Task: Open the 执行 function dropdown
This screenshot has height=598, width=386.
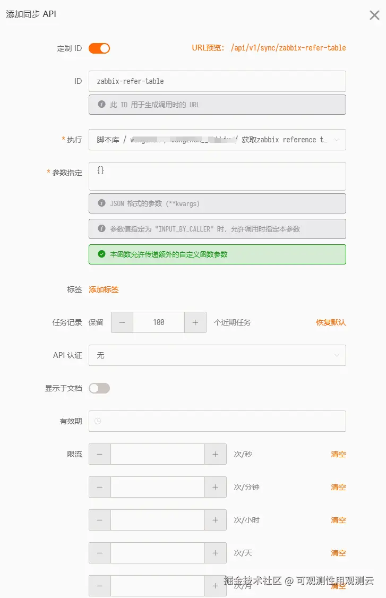Action: click(217, 140)
